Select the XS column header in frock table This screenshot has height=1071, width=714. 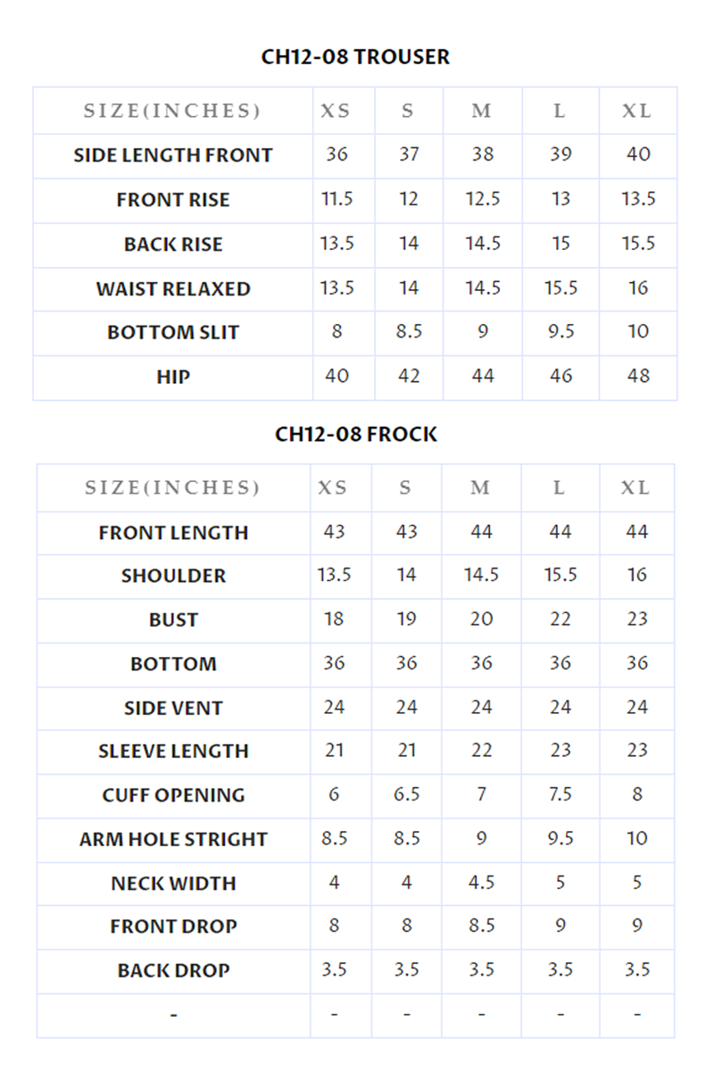[x=333, y=488]
